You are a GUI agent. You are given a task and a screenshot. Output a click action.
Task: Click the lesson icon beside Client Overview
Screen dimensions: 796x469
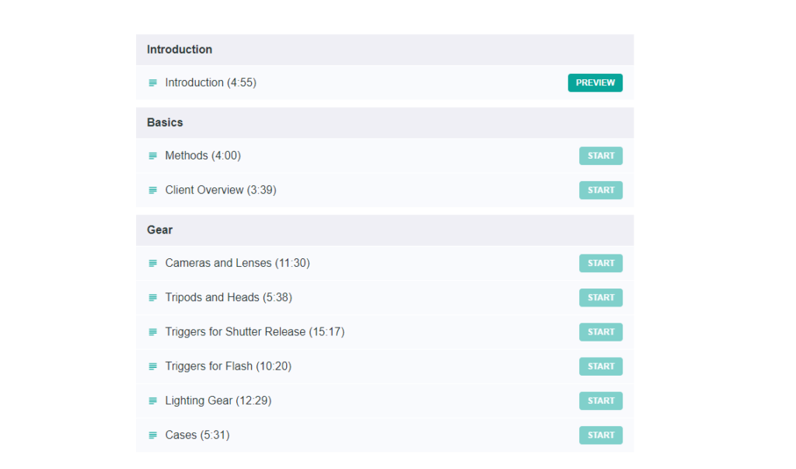(153, 191)
